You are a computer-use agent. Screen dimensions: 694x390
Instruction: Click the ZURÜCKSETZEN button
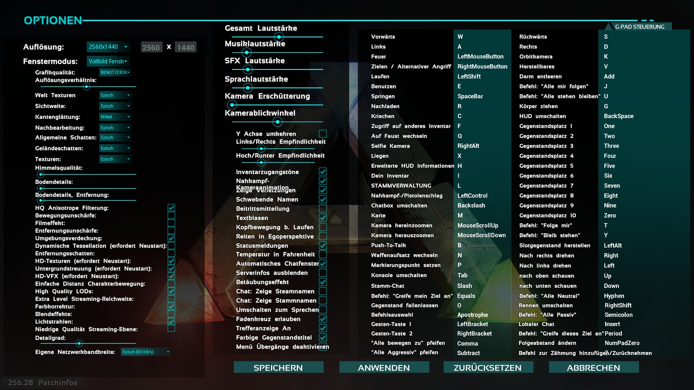pyautogui.click(x=488, y=367)
